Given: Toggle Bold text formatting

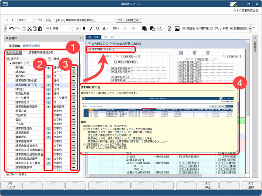Looking at the screenshot, I should pyautogui.click(x=84, y=28).
